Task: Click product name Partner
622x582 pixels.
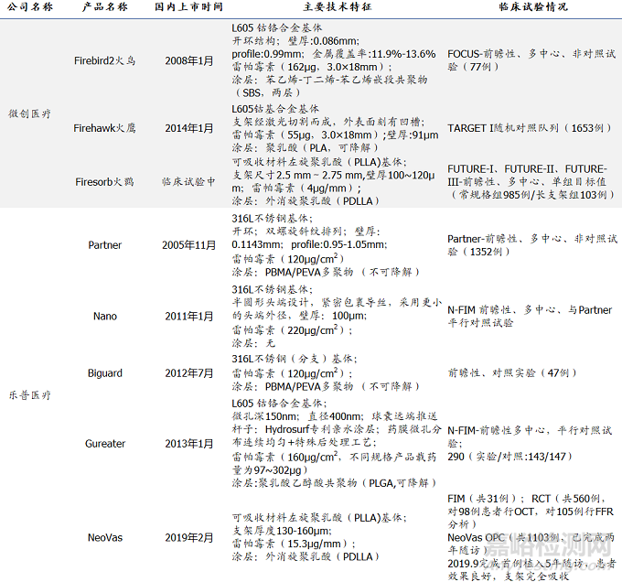Action: coord(104,245)
